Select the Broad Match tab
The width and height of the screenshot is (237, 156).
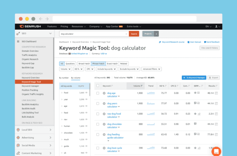[84, 64]
